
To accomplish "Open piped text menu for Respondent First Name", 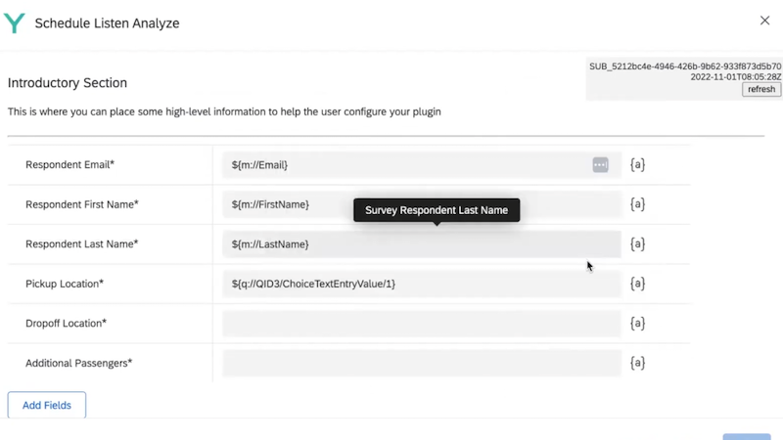I will coord(638,204).
